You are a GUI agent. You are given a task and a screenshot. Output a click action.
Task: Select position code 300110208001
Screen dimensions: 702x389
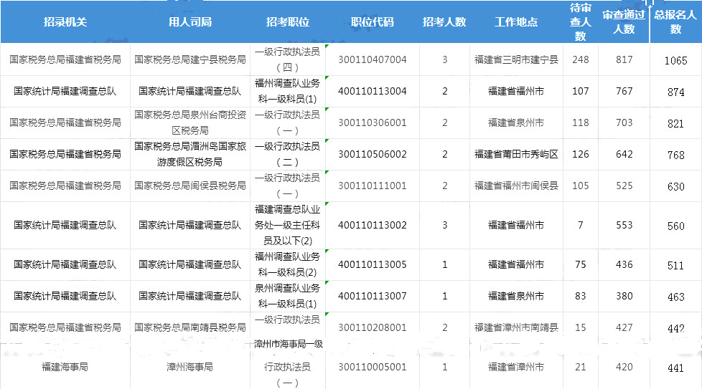[373, 327]
